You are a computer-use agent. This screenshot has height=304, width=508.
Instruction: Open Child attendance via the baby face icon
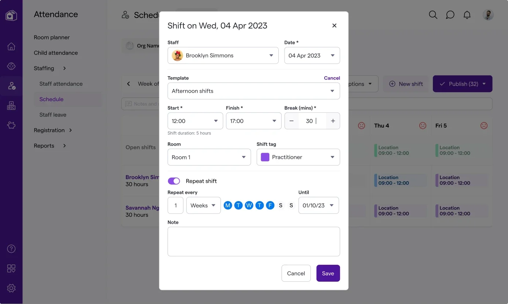click(x=11, y=66)
